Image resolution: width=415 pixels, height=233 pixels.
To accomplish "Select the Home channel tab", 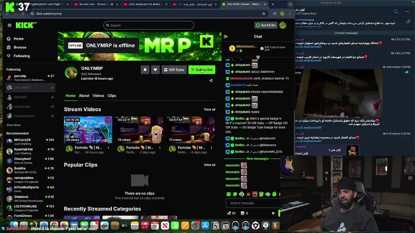I will point(71,96).
